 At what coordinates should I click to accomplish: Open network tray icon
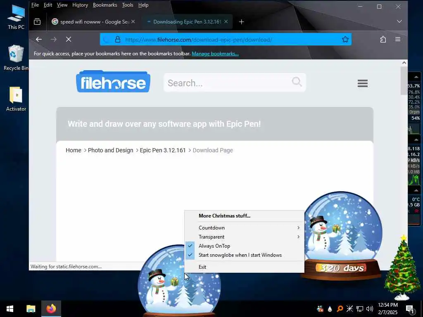click(360, 309)
